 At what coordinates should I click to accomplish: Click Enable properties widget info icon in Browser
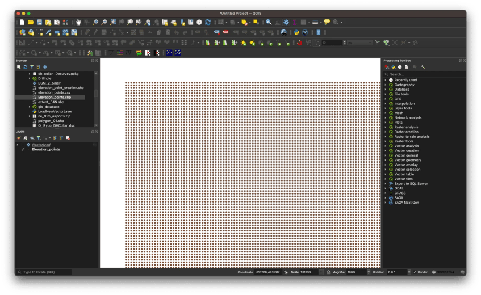pos(45,67)
